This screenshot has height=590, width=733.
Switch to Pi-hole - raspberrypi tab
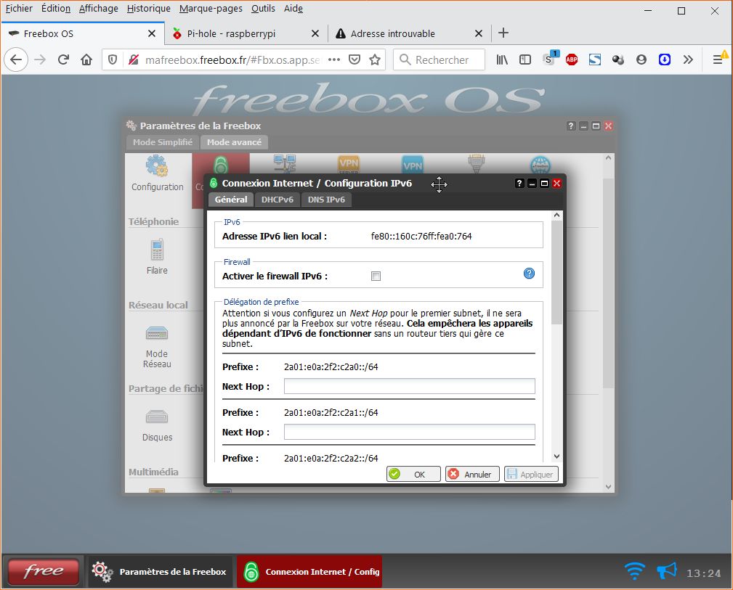(x=246, y=33)
